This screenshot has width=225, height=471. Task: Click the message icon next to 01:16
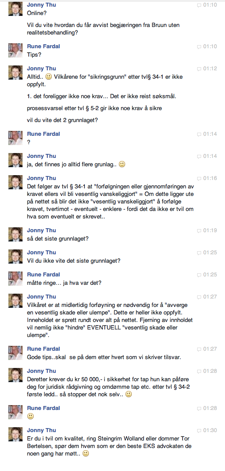199,178
